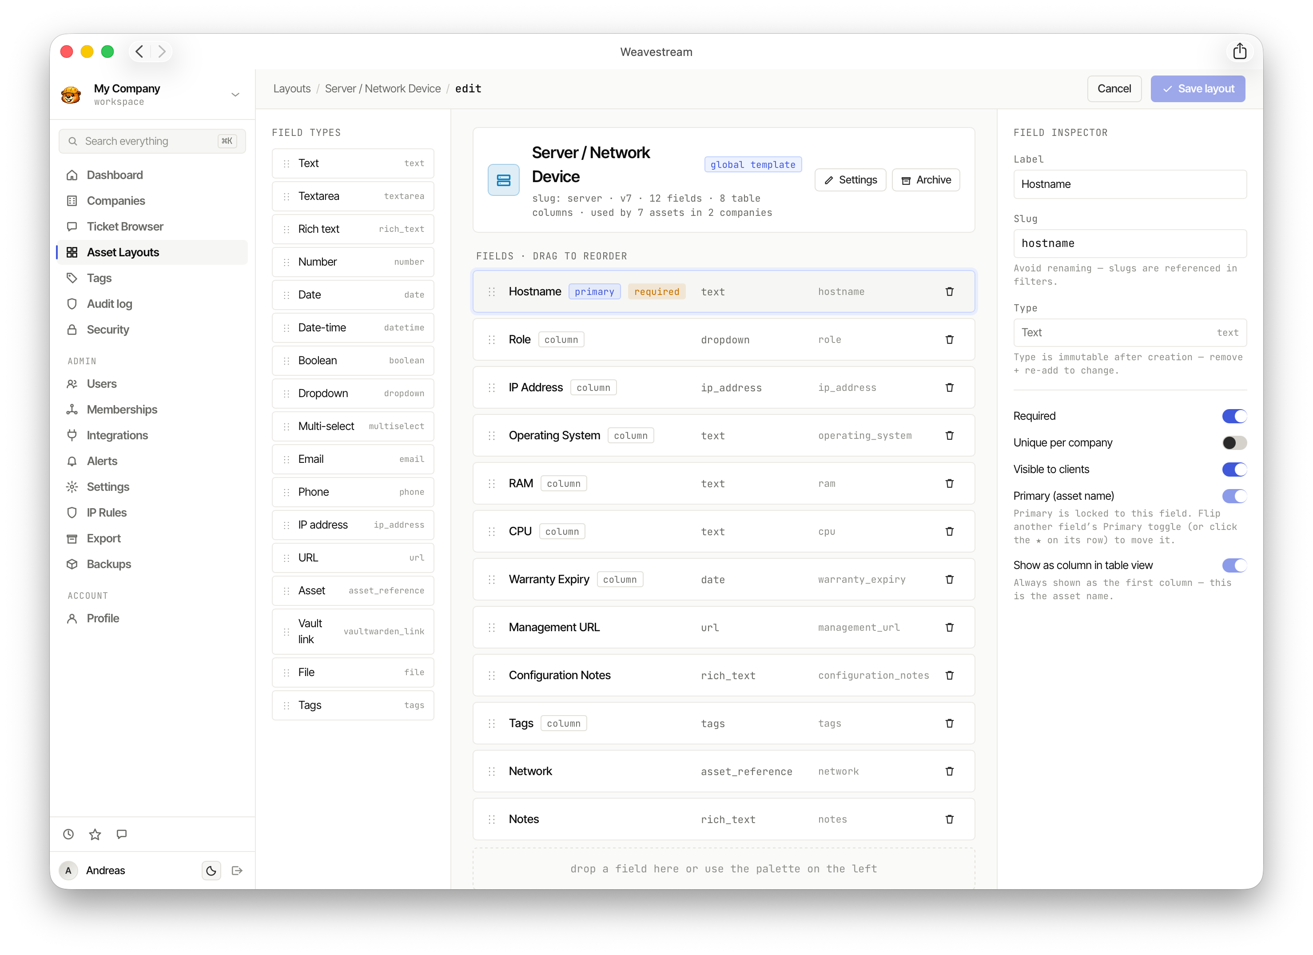Open favorites star icon in sidebar footer

(x=95, y=834)
